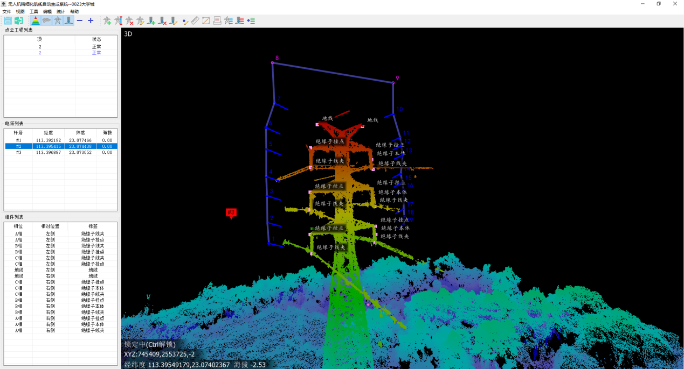This screenshot has height=369, width=684.
Task: Toggle the gray point cloud display button
Action: point(47,20)
